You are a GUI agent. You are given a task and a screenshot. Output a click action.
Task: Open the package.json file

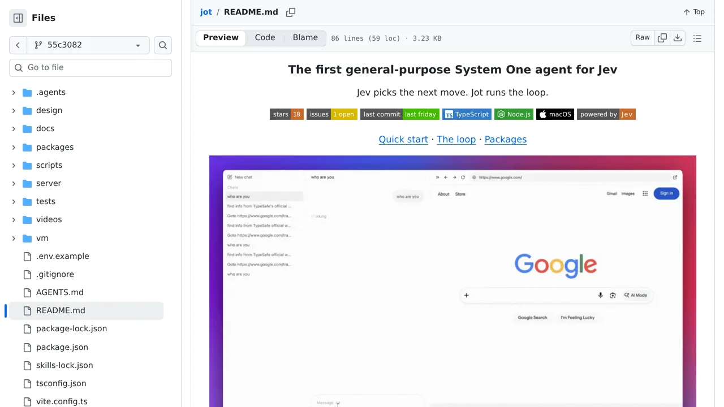[x=62, y=347]
